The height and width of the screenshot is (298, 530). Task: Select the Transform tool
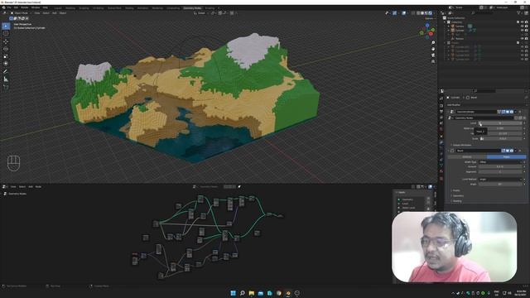pyautogui.click(x=6, y=64)
